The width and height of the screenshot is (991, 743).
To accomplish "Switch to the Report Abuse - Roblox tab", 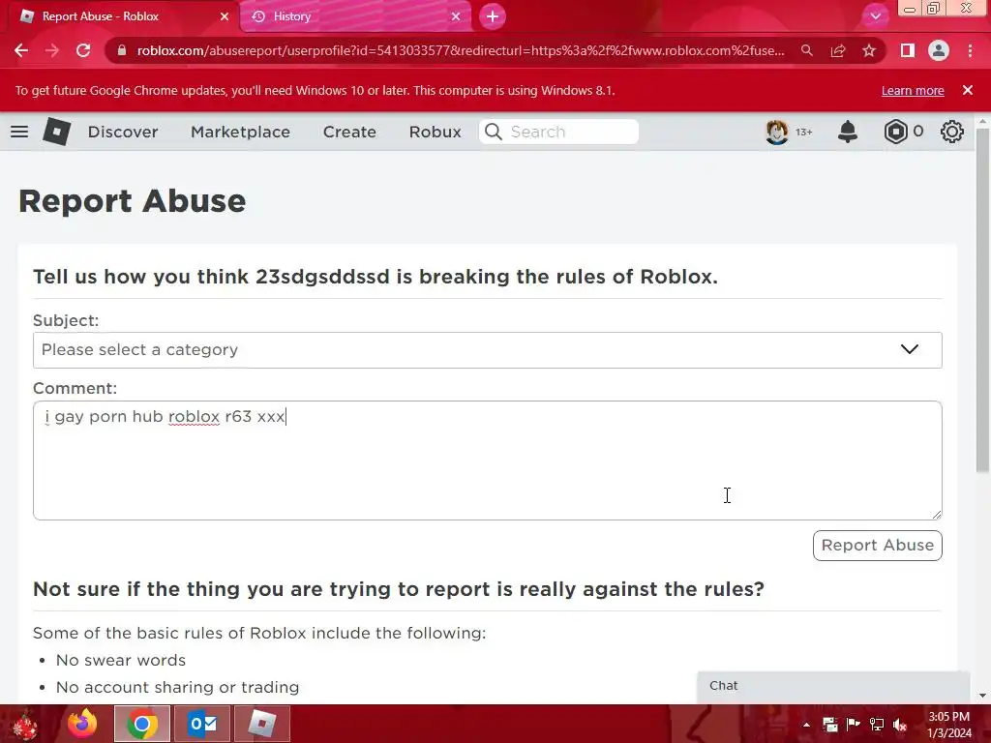I will point(120,16).
